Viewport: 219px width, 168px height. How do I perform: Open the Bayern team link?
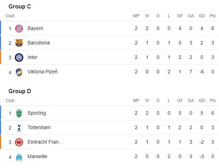pyautogui.click(x=35, y=28)
